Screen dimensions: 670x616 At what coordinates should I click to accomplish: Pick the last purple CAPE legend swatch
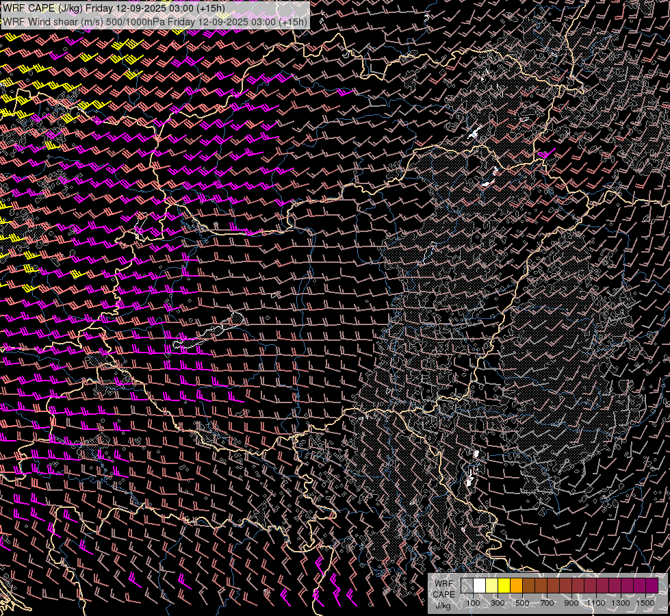coord(652,586)
